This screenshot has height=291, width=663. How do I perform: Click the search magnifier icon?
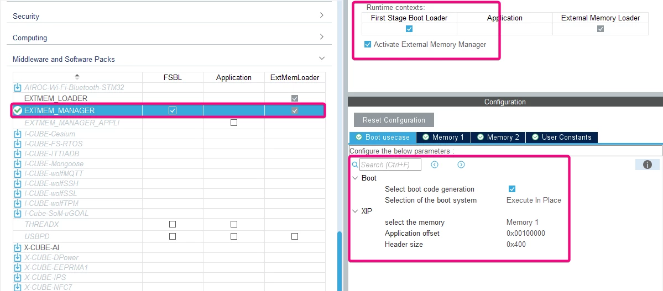coord(355,165)
